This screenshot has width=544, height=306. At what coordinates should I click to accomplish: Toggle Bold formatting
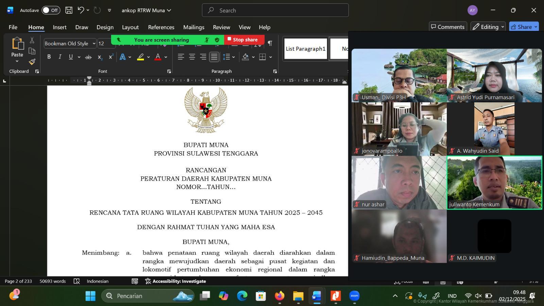(x=49, y=57)
